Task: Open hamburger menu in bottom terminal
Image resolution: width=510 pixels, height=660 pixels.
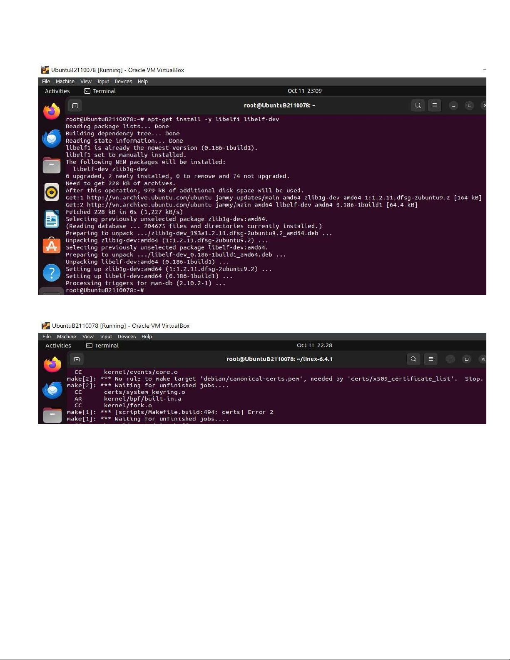Action: [x=431, y=359]
